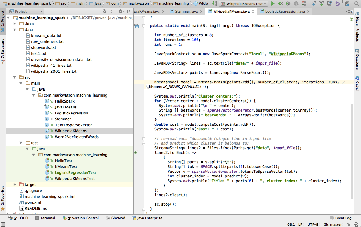Toggle read-only lock icon in status bar
Image resolution: width=361 pixels, height=227 pixels.
click(349, 224)
